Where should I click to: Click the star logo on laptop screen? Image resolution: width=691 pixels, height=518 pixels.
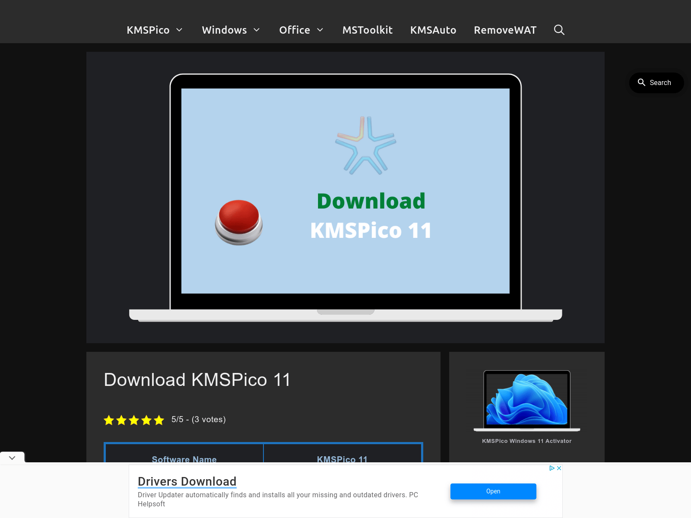click(366, 145)
